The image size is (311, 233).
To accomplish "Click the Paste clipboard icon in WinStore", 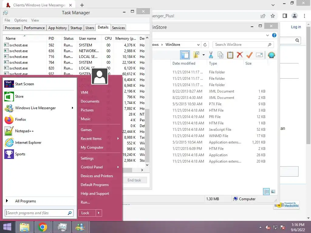I will pyautogui.click(x=230, y=55).
